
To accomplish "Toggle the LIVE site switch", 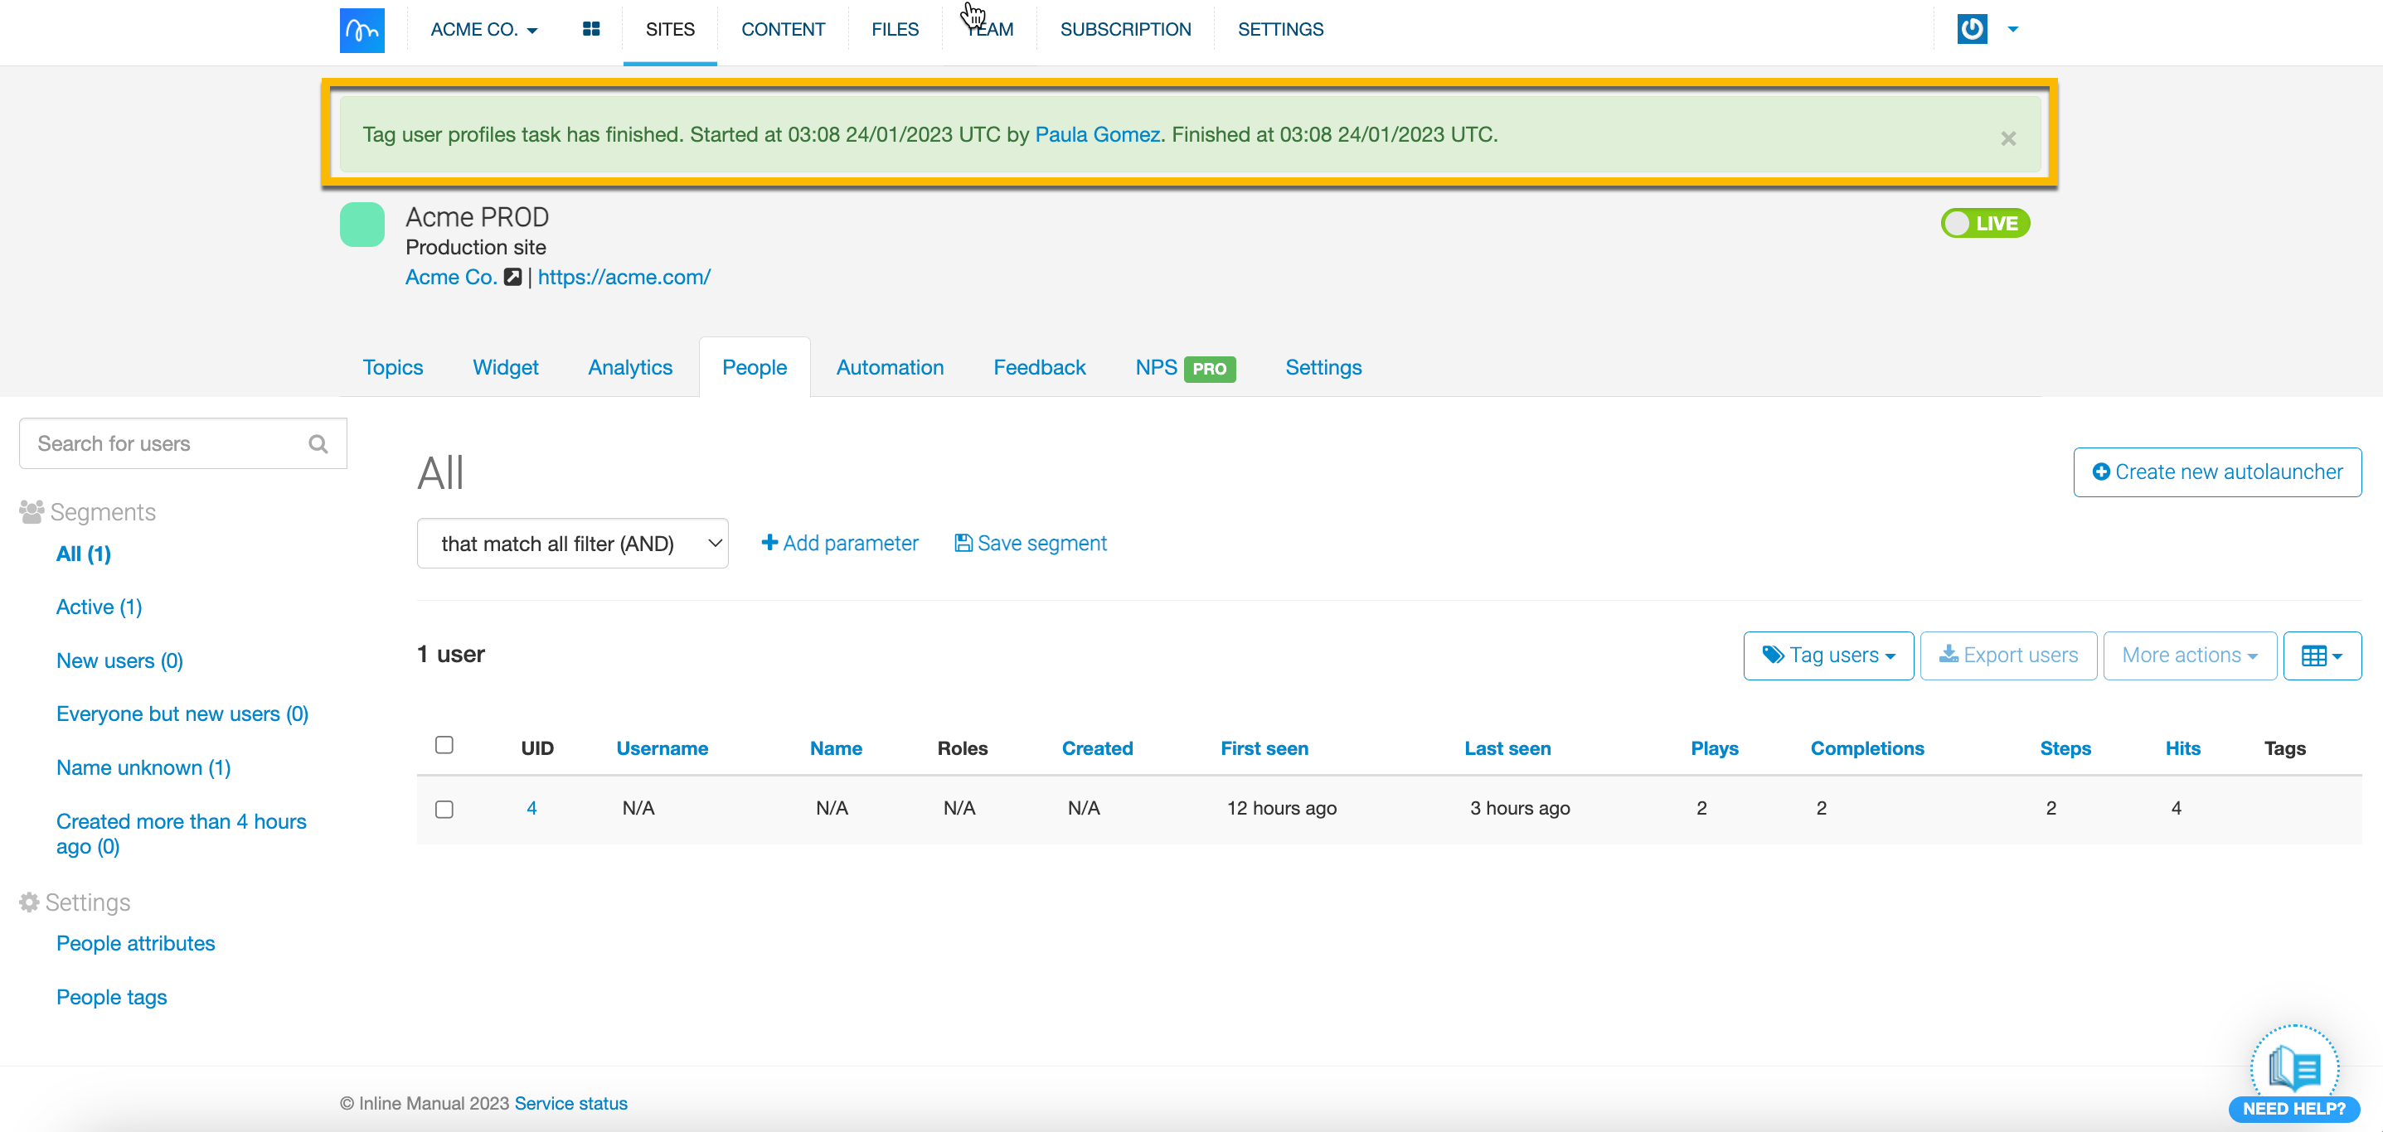I will (1984, 224).
